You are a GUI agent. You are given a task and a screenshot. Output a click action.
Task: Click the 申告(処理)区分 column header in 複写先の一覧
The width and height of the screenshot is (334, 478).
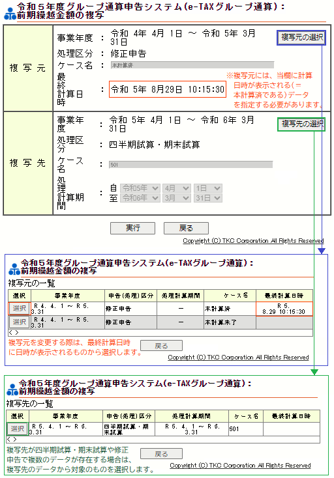coord(129,416)
